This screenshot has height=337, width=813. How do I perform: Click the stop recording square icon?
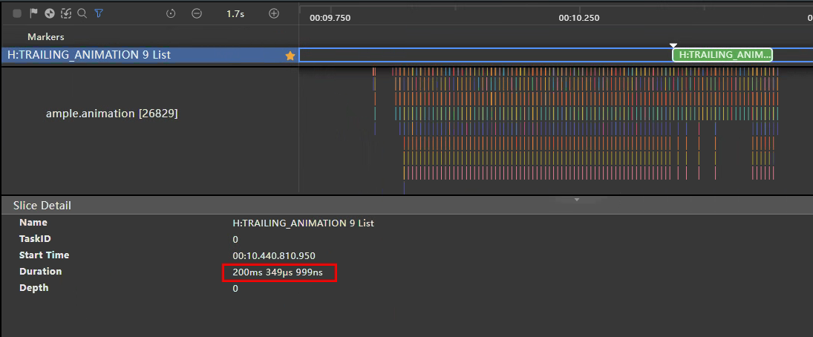(x=17, y=13)
